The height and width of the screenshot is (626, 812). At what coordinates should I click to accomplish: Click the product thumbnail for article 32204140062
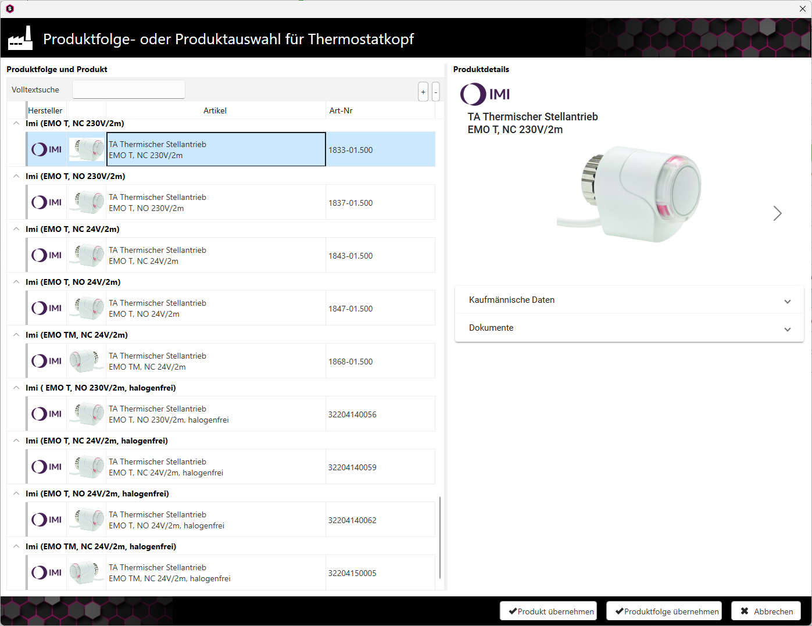(x=87, y=520)
